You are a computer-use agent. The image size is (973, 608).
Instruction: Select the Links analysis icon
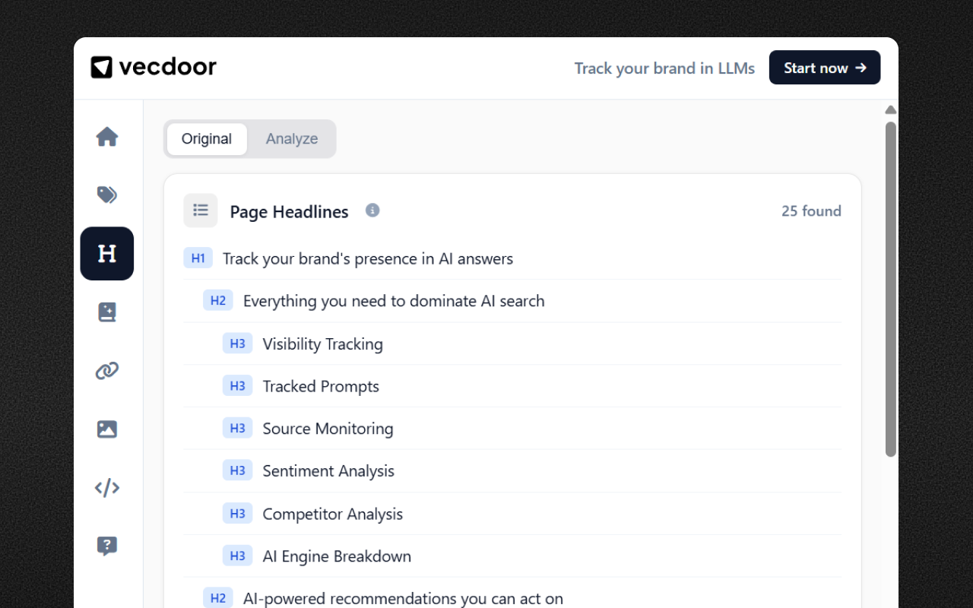106,370
